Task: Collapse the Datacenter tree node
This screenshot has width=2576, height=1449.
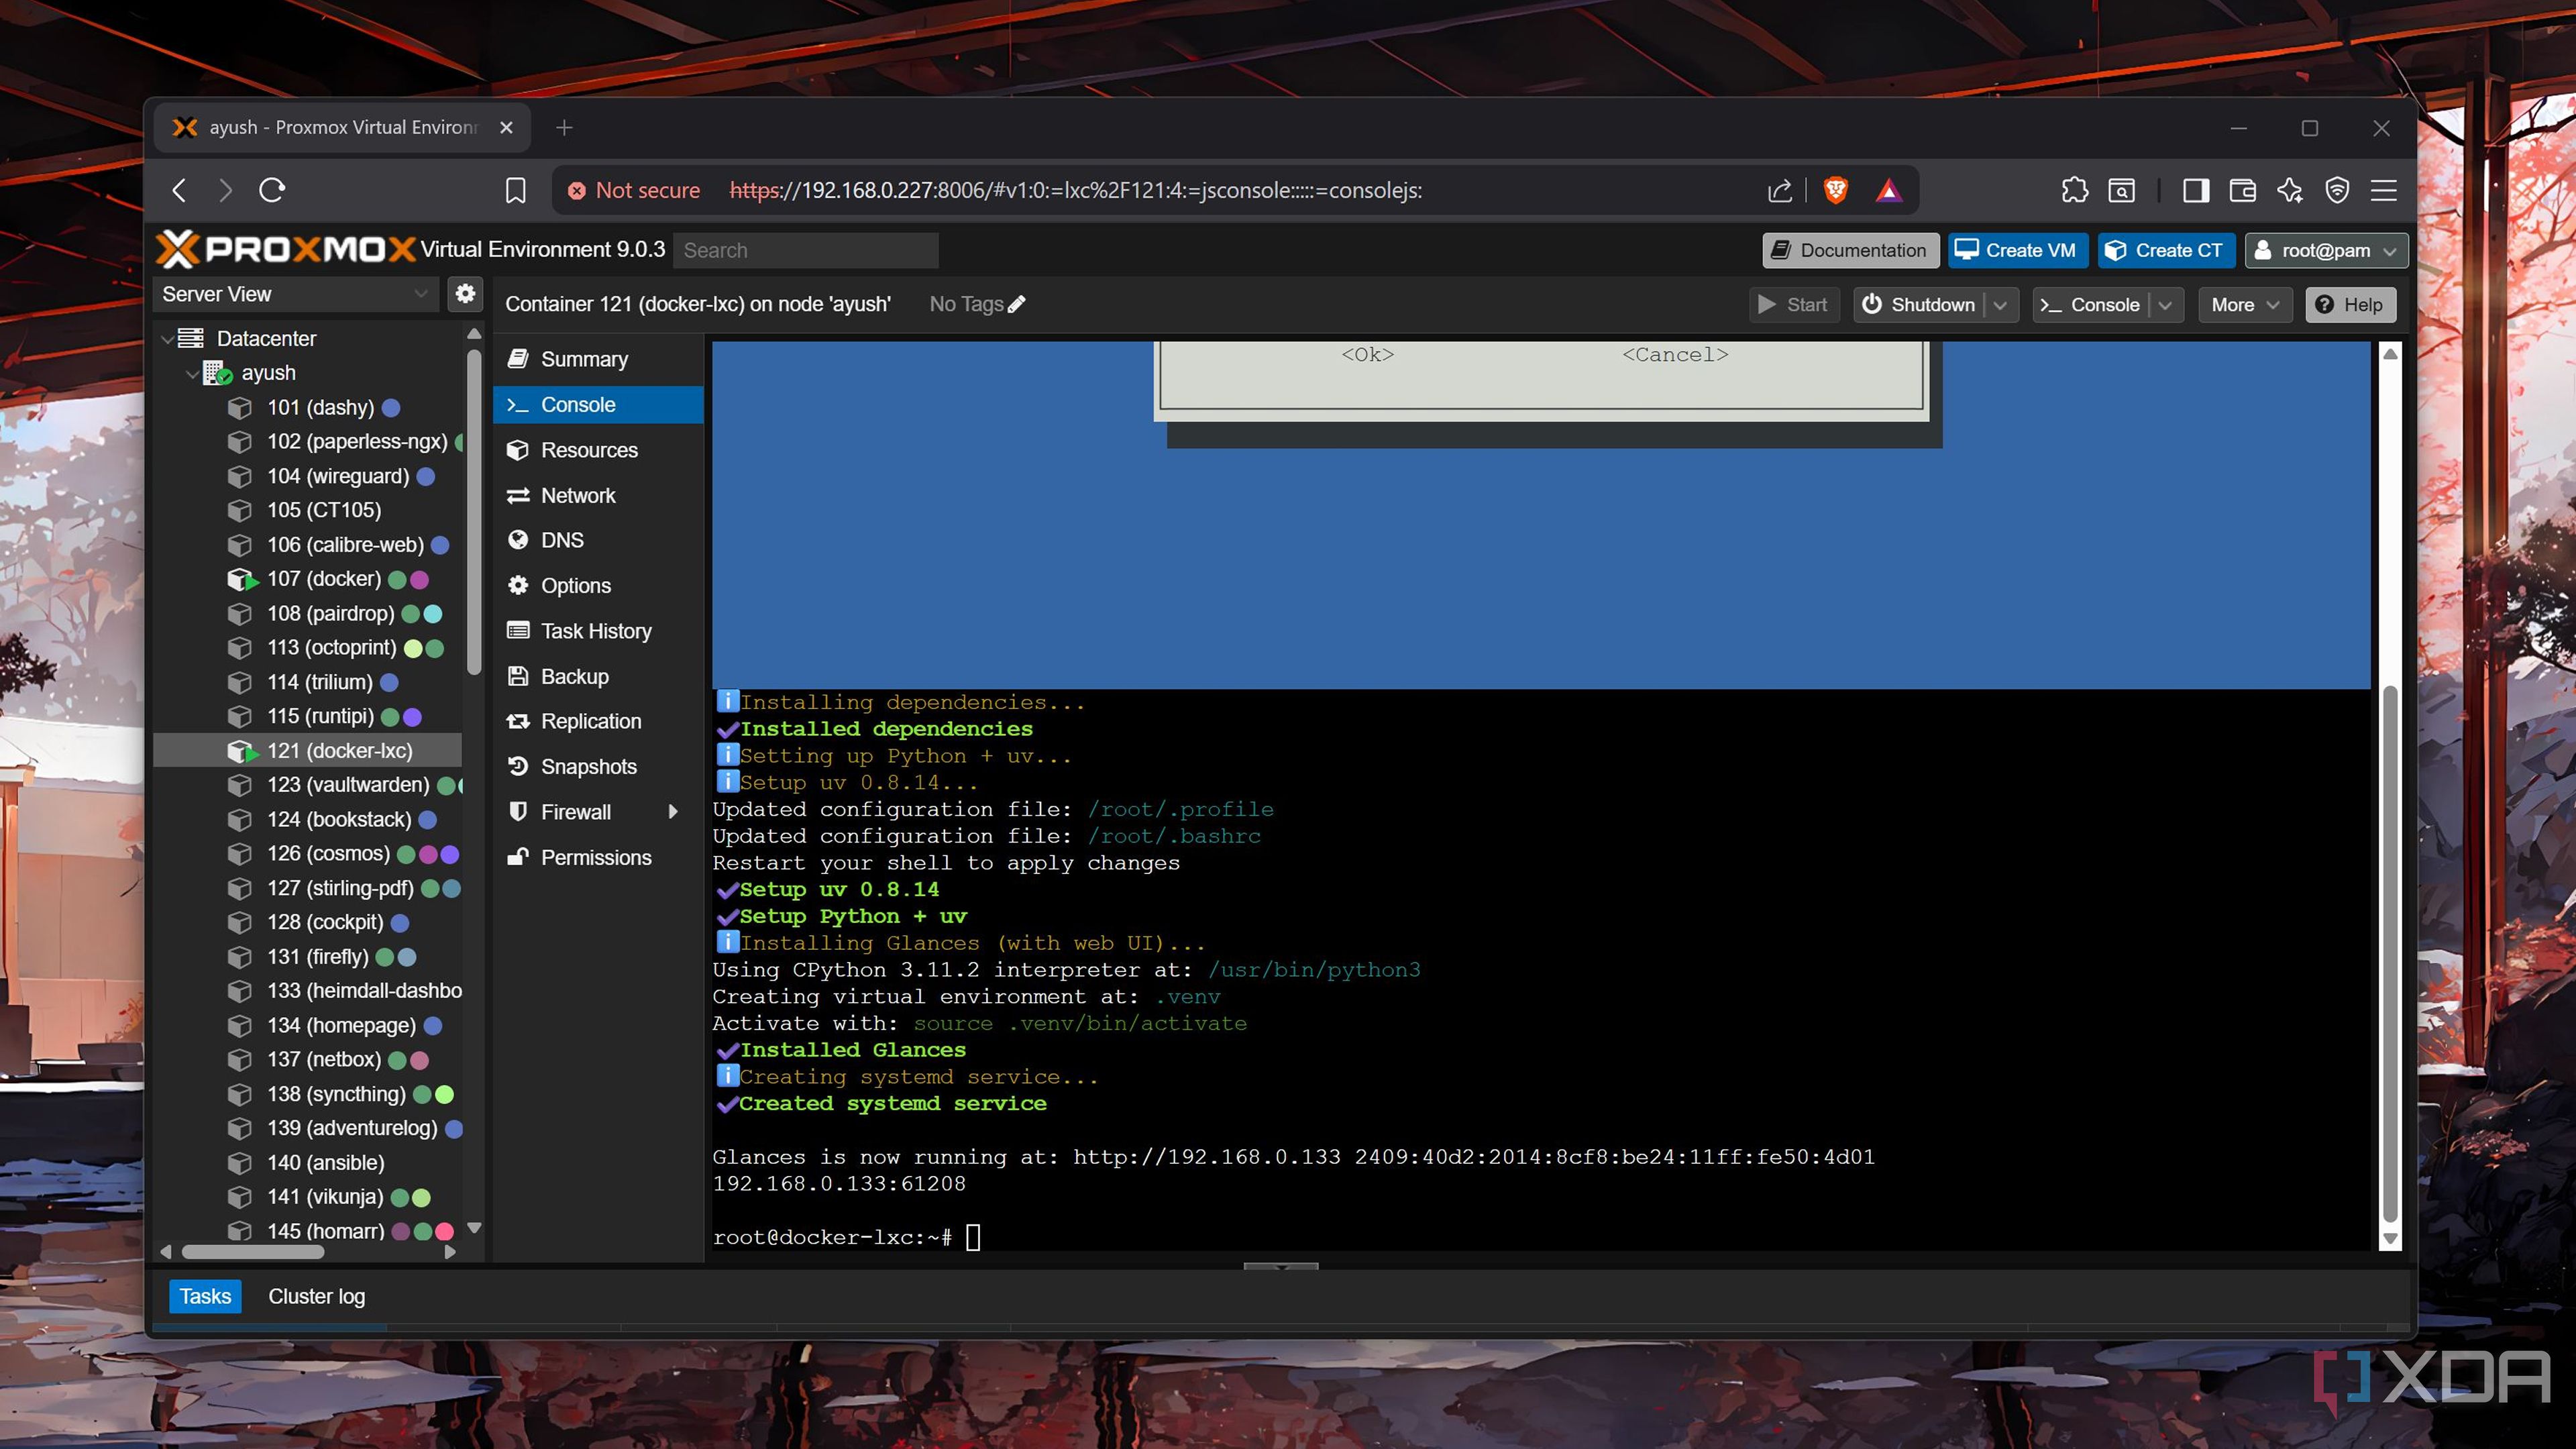Action: (167, 339)
